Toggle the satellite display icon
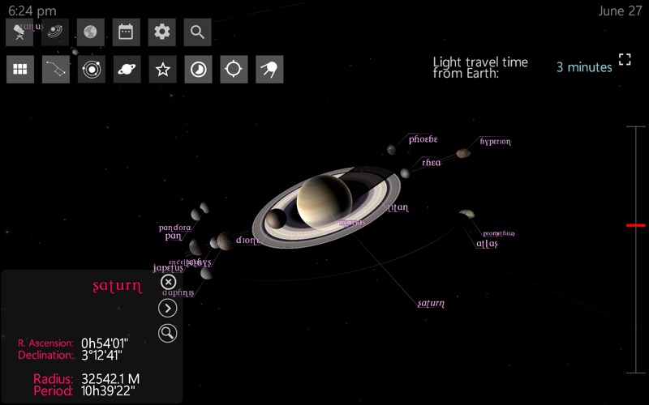This screenshot has height=405, width=649. click(x=269, y=70)
